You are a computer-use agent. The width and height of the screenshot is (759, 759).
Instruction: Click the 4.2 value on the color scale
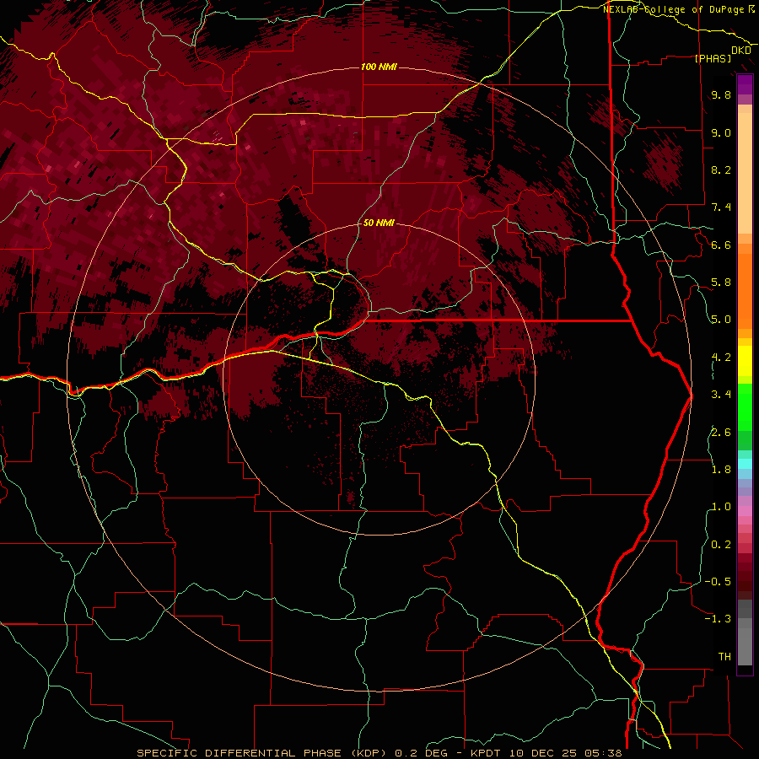point(721,358)
